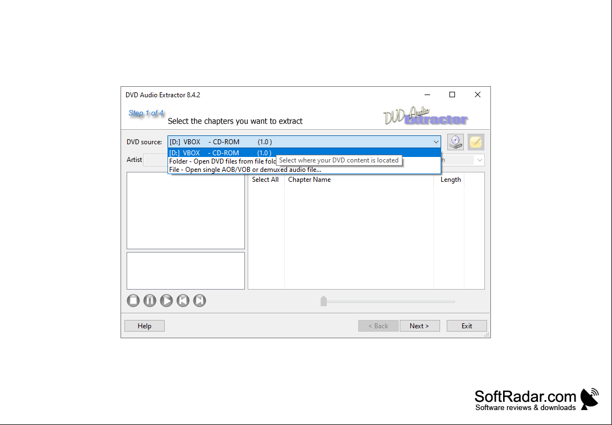612x425 pixels.
Task: Click the Exit button
Action: [467, 326]
